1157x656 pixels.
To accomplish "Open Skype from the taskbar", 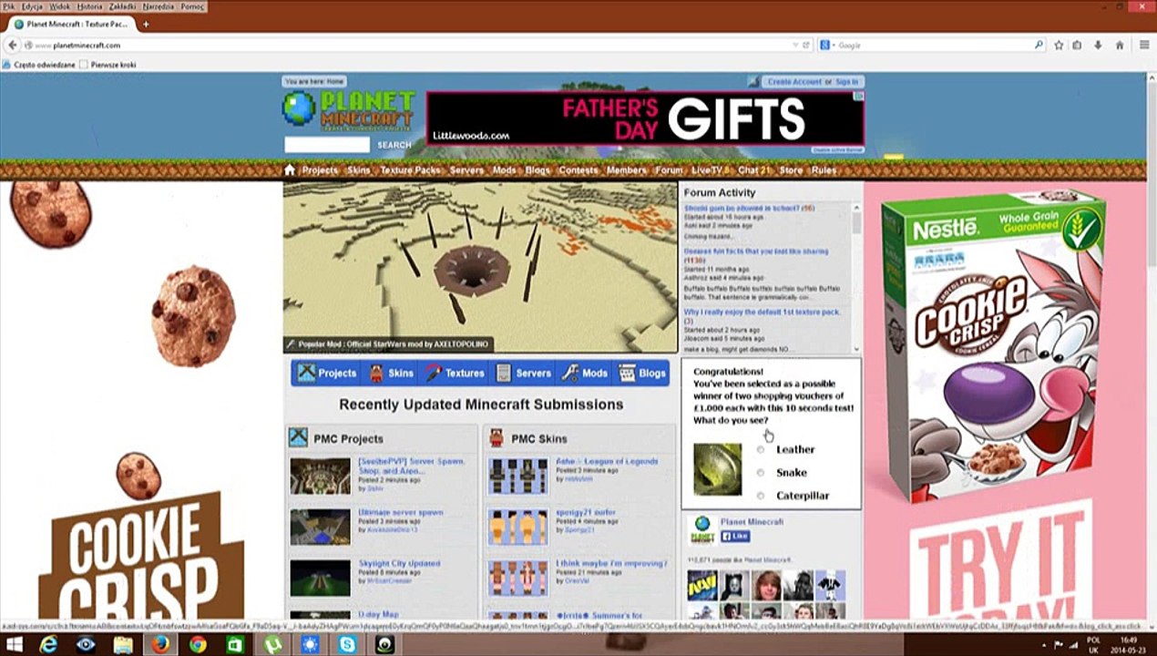I will (347, 644).
